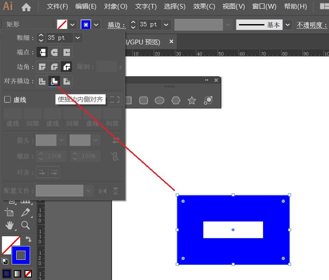
Task: Click the 不透明度 opacity link
Action: click(x=312, y=25)
